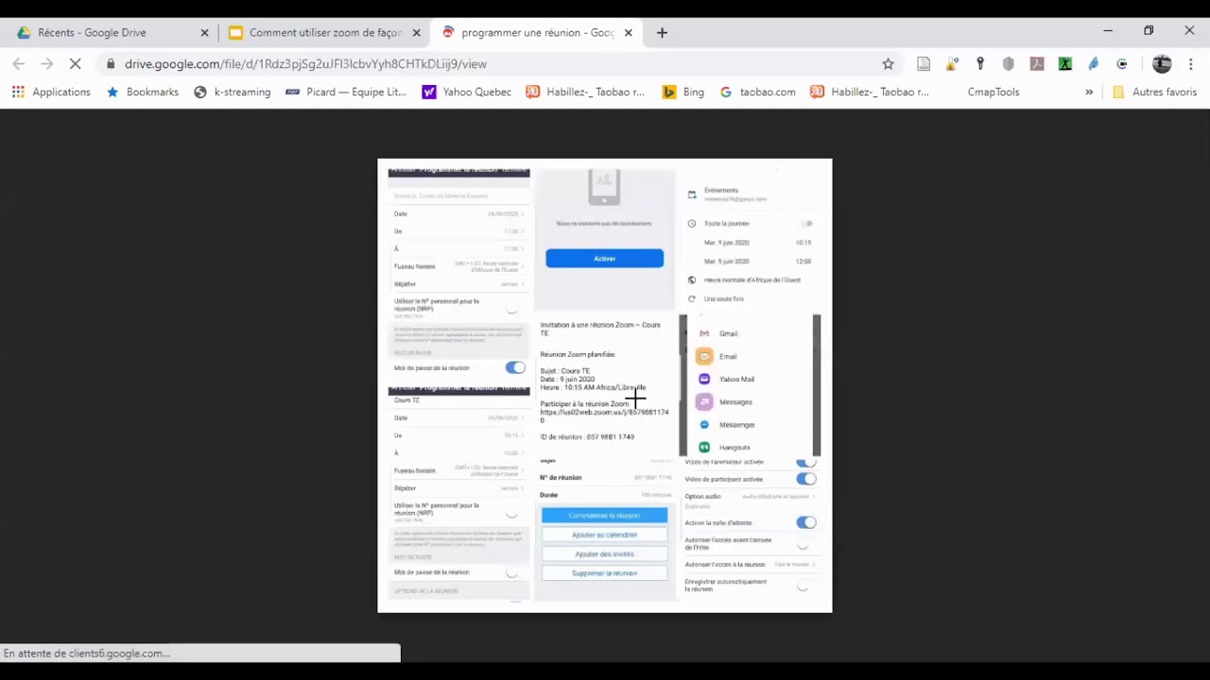Viewport: 1210px width, 680px height.
Task: Open the taobao.com bookmark
Action: click(x=757, y=92)
